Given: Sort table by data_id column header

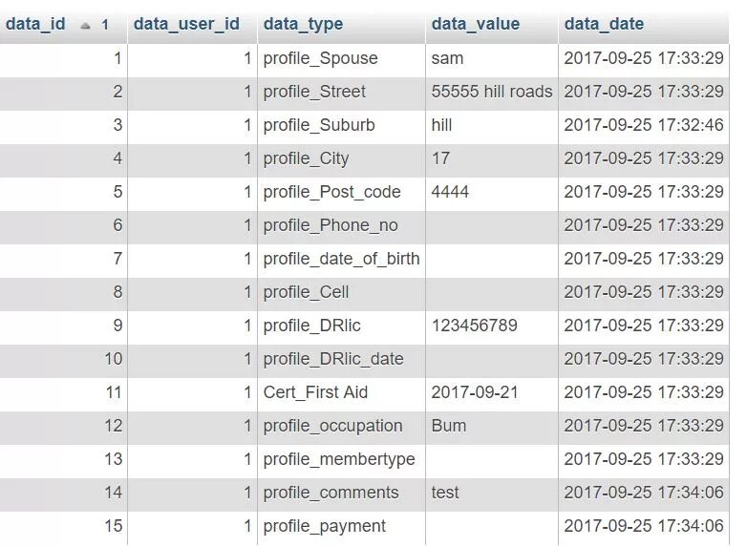Looking at the screenshot, I should [x=35, y=24].
